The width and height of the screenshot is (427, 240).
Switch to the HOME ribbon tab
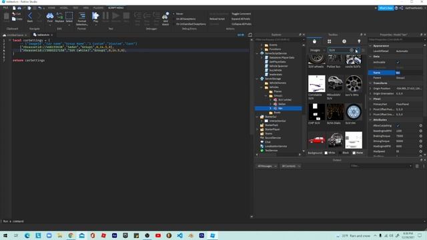pos(51,8)
